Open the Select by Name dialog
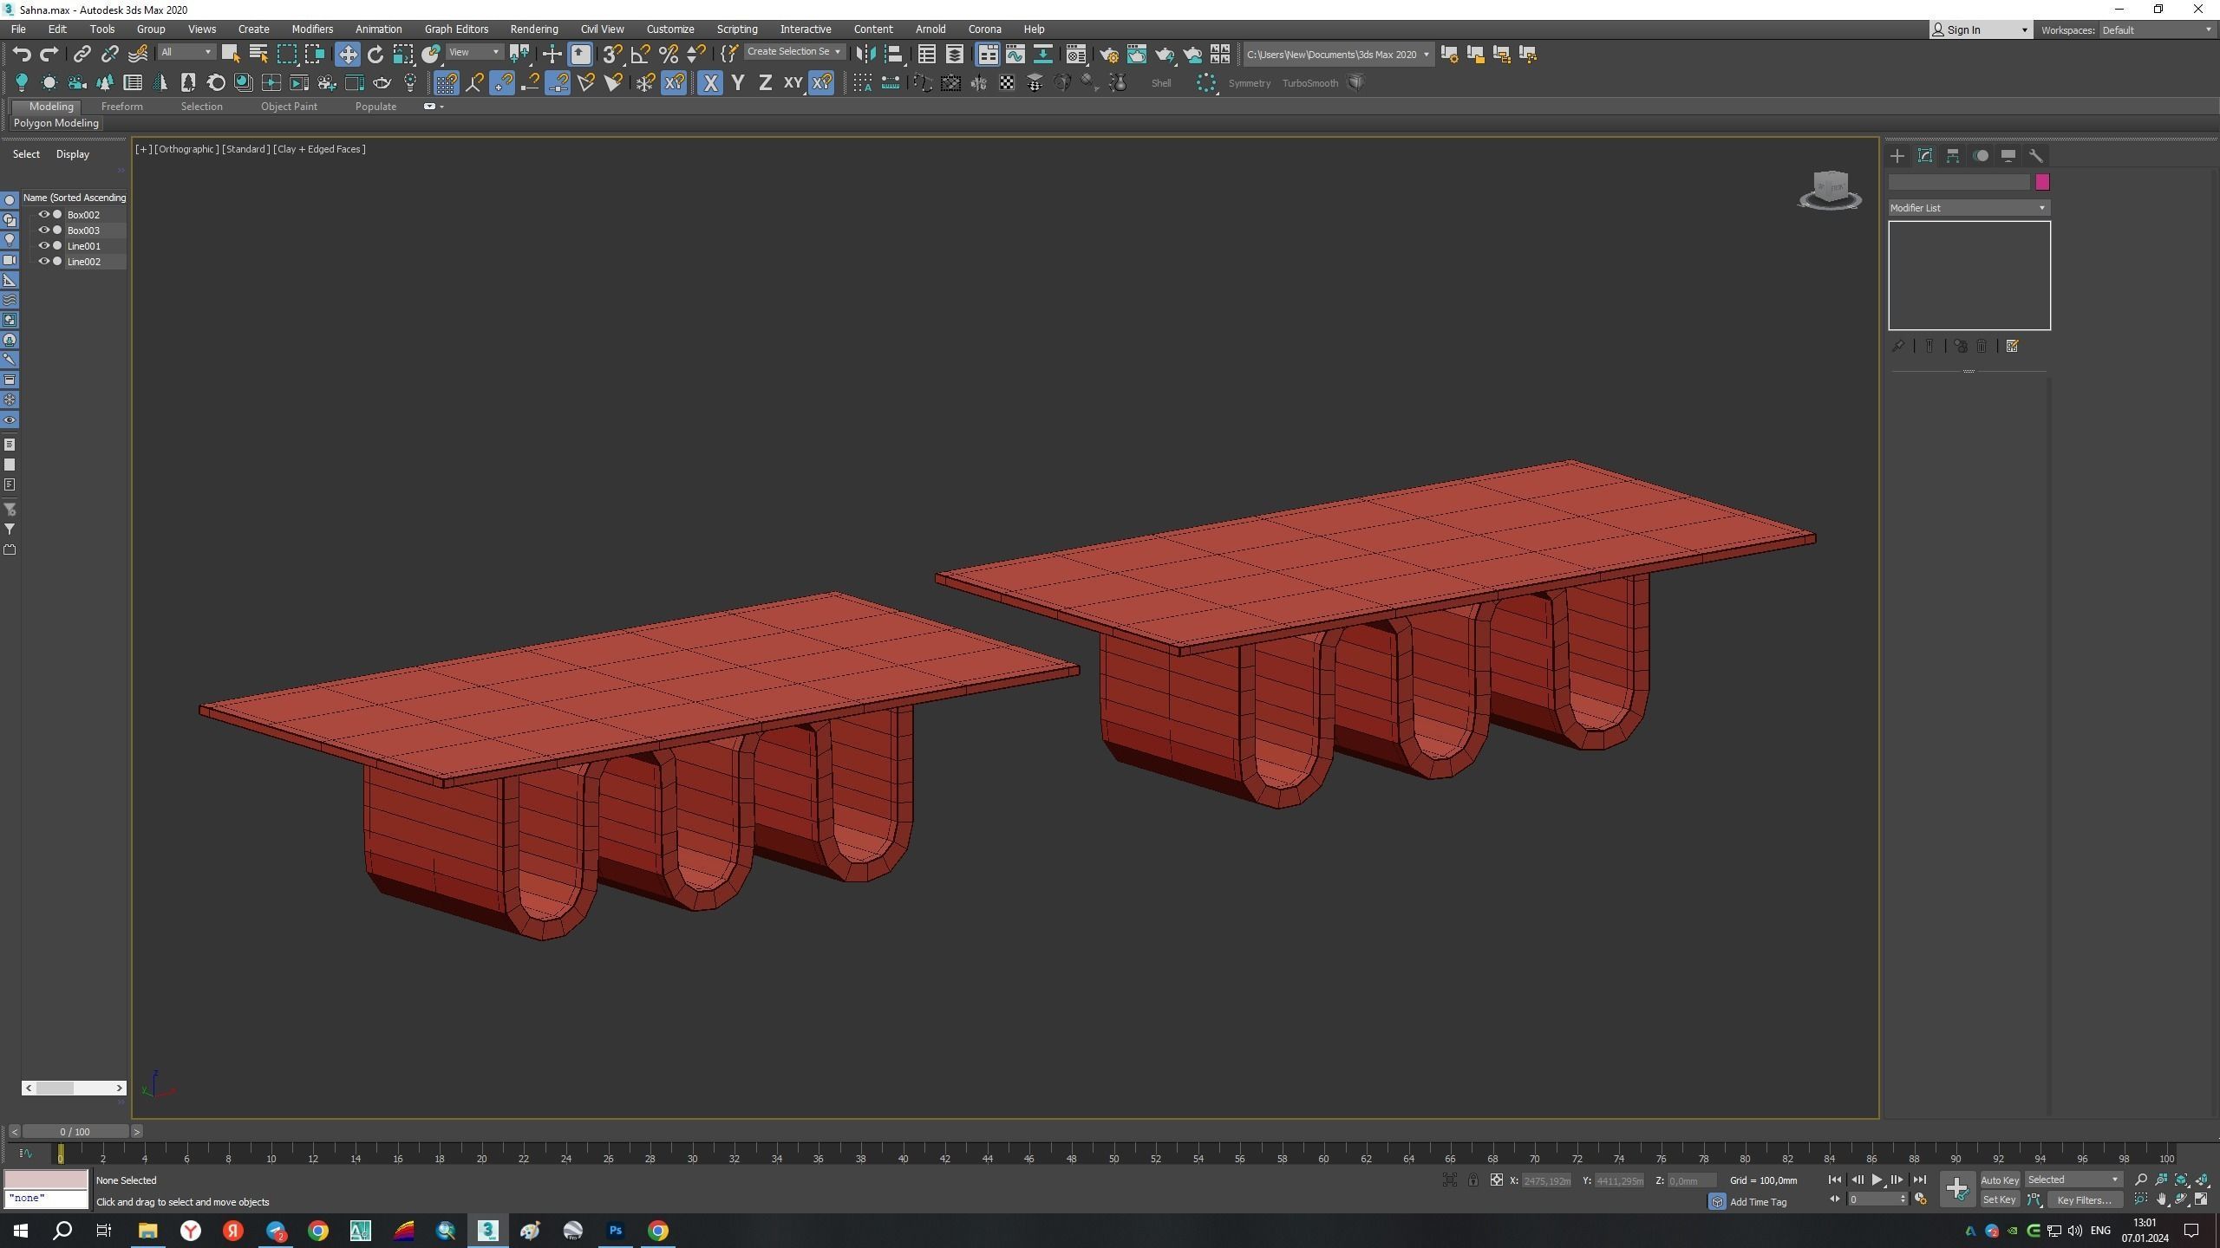 258,55
